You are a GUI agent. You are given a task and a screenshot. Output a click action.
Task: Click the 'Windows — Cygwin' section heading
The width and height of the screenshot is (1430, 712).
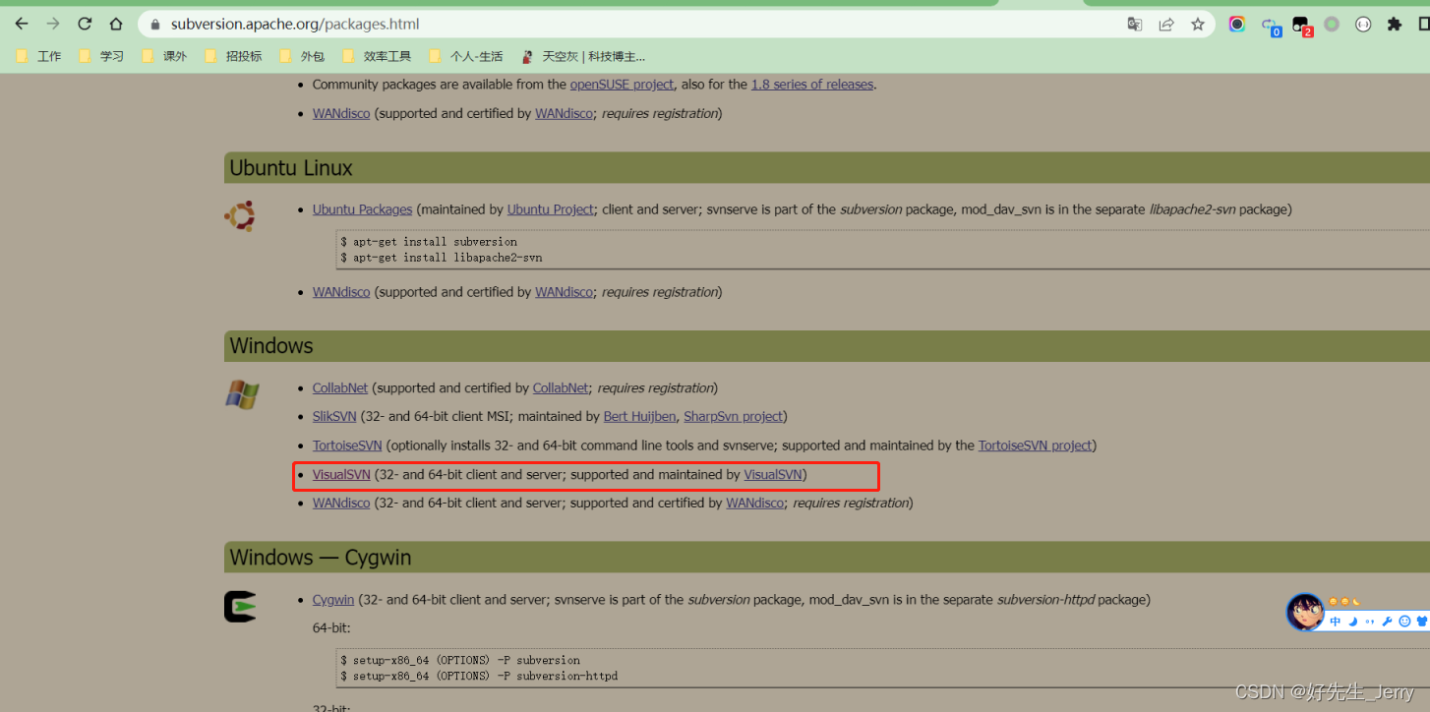[321, 558]
